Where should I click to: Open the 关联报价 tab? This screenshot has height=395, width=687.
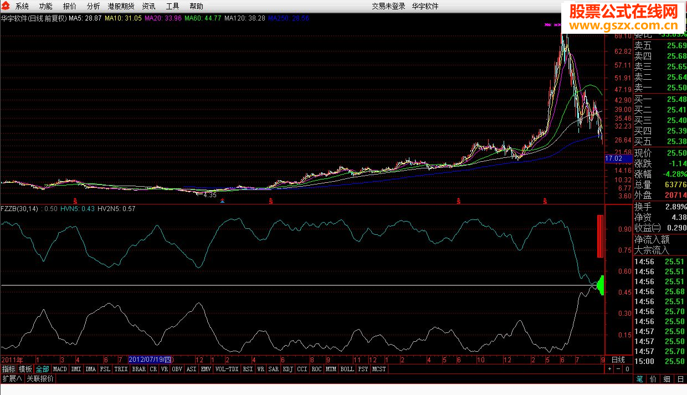pos(40,379)
